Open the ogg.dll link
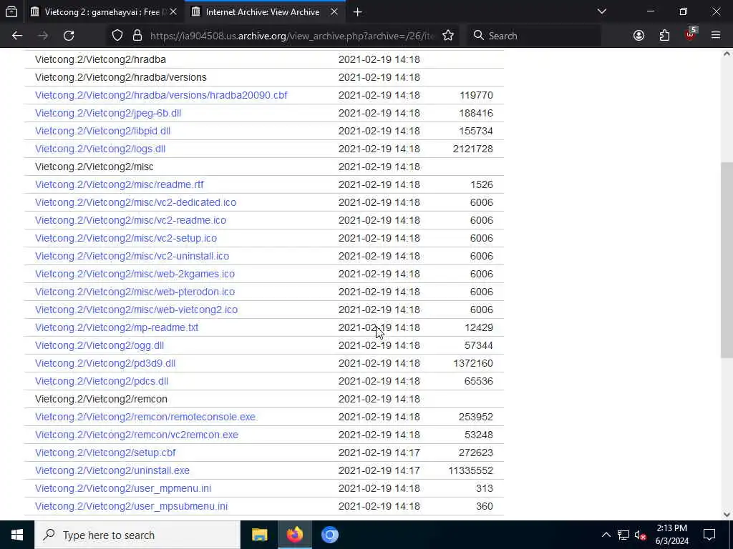733x549 pixels. 99,345
